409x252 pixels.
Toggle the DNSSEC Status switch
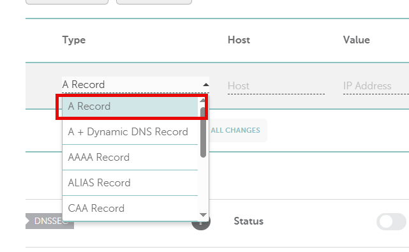pos(391,222)
